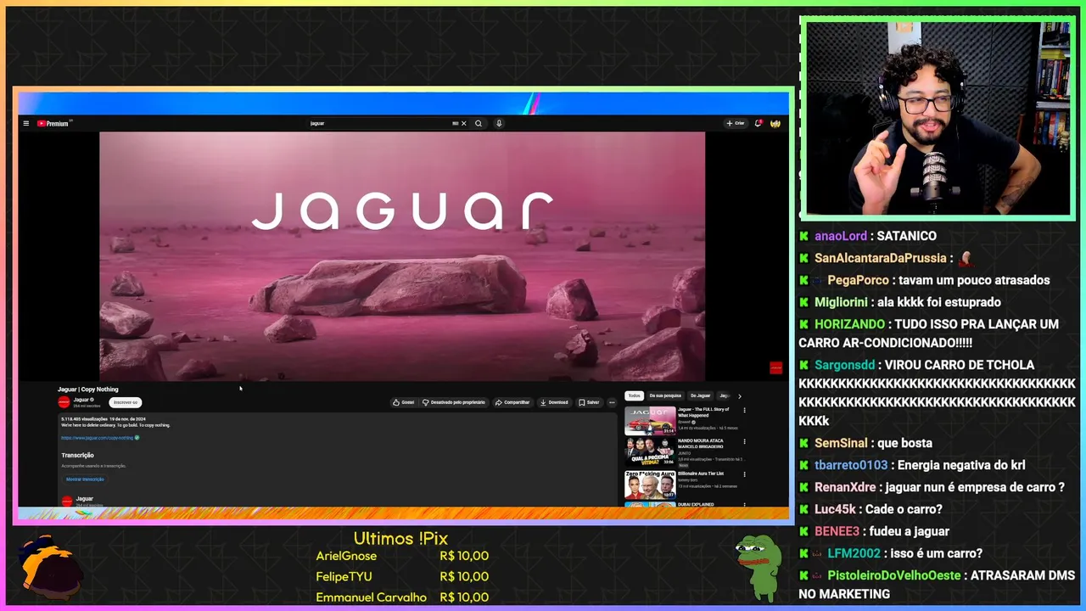Open the jaguar.com/copy-nothing link
Viewport: 1086px width, 611px height.
[x=98, y=438]
